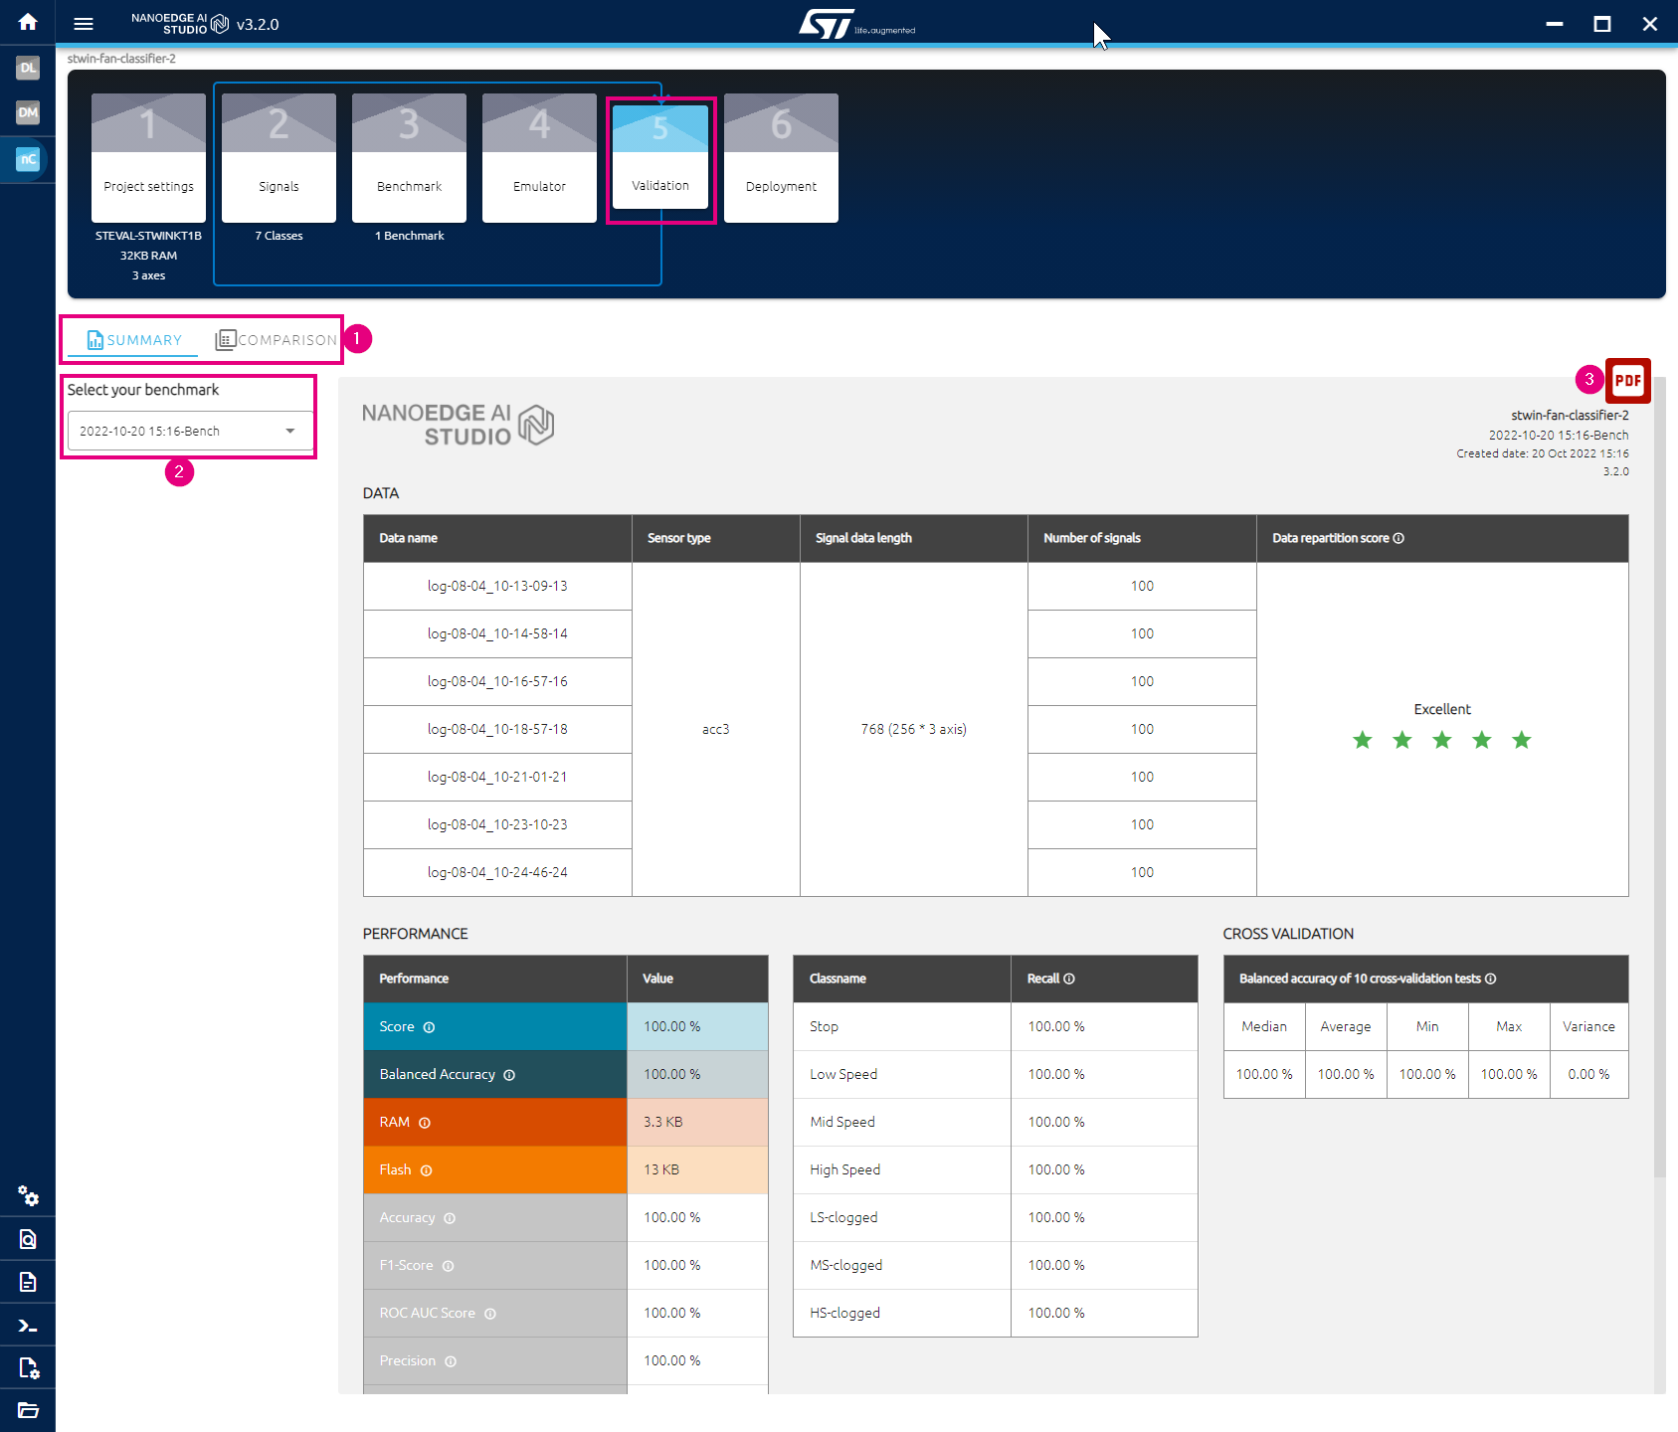This screenshot has height=1432, width=1678.
Task: Open the benchmark selection dropdown
Action: click(190, 431)
